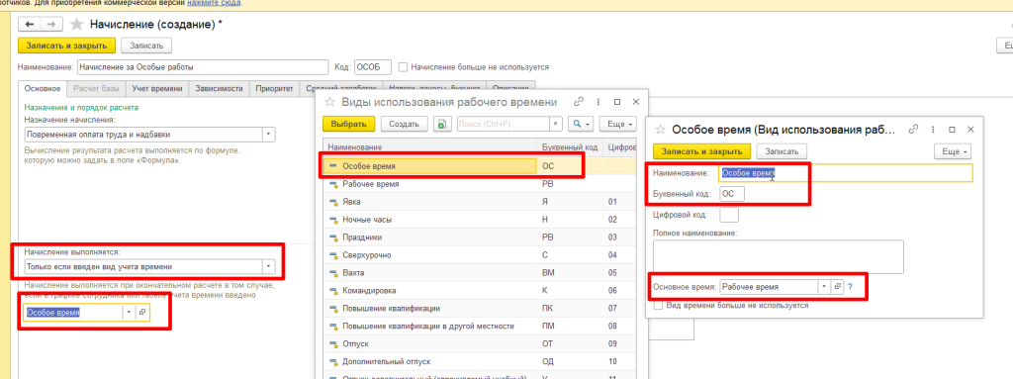Select the Праздники row

(x=479, y=237)
